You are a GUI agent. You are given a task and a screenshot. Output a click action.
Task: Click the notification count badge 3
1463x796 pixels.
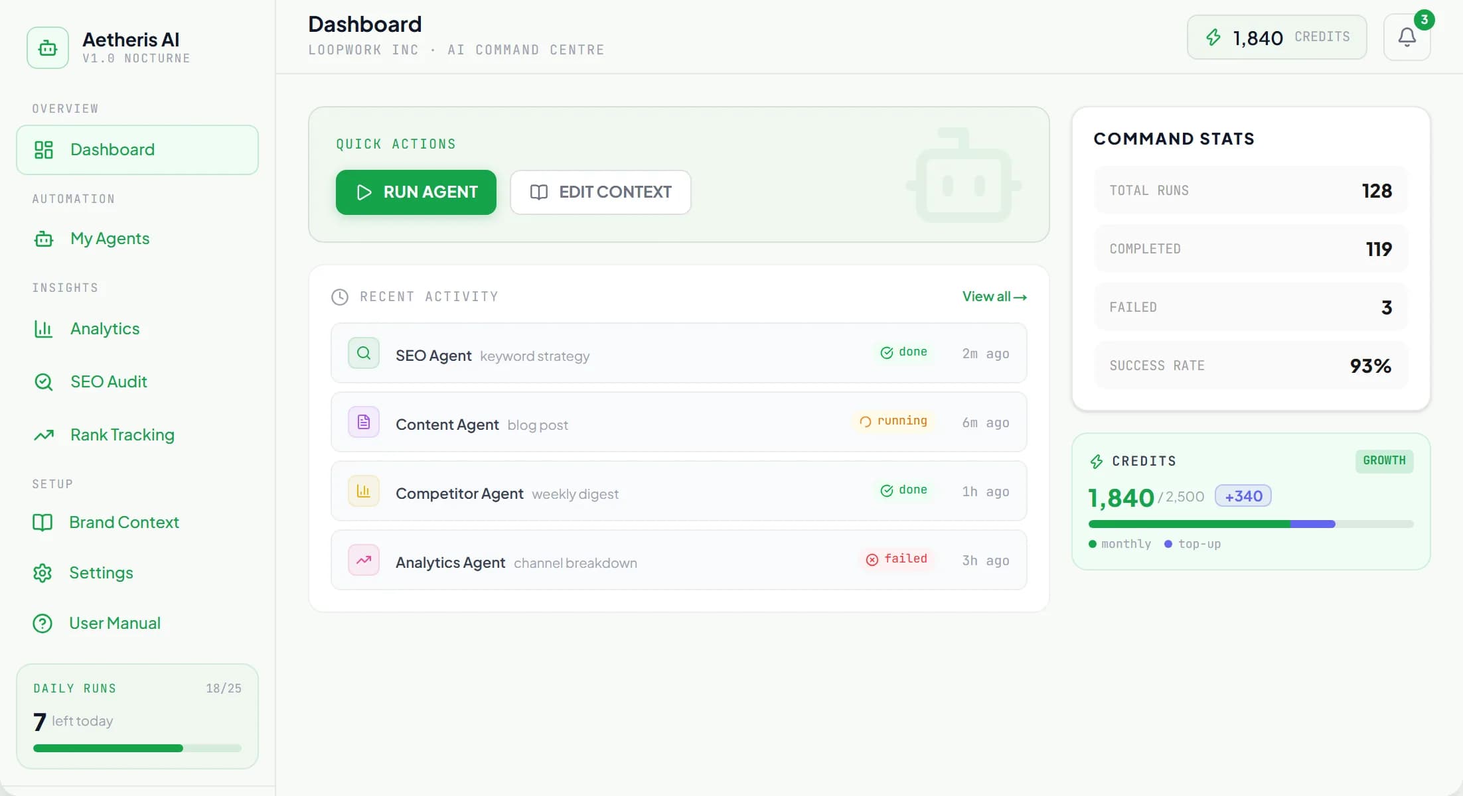(x=1424, y=20)
